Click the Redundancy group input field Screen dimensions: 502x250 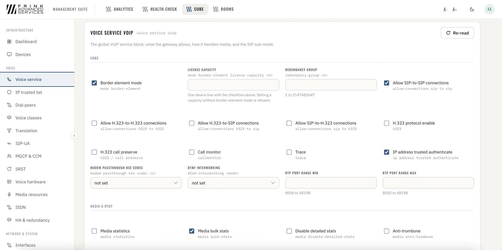pyautogui.click(x=331, y=85)
